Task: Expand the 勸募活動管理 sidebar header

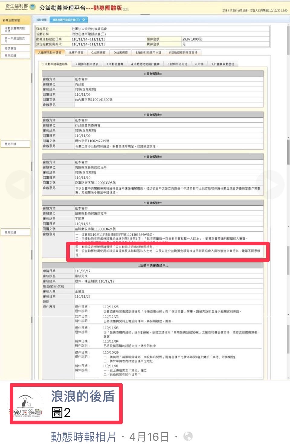Action: point(15,20)
